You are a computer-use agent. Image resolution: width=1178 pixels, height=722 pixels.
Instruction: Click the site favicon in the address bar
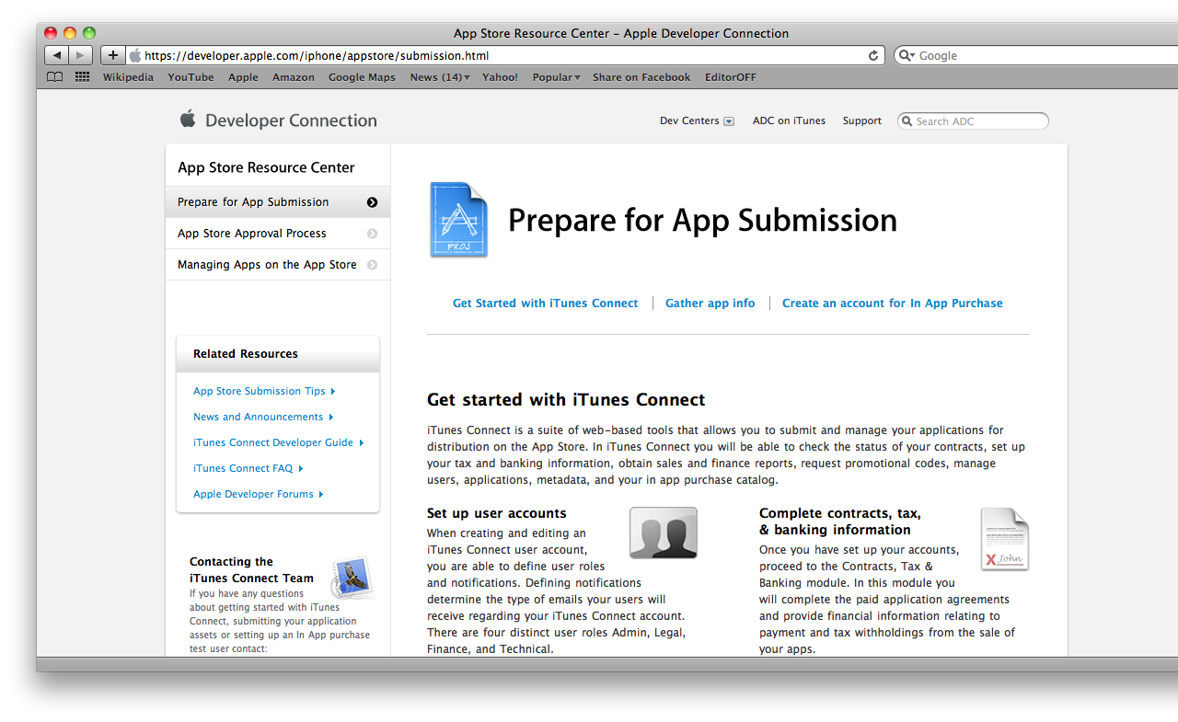coord(135,55)
